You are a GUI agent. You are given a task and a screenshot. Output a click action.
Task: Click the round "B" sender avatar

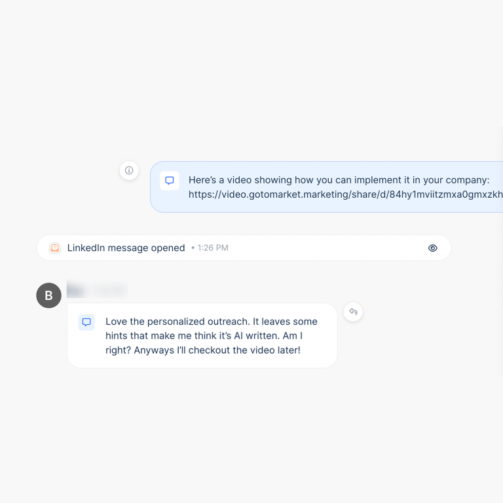(x=48, y=295)
